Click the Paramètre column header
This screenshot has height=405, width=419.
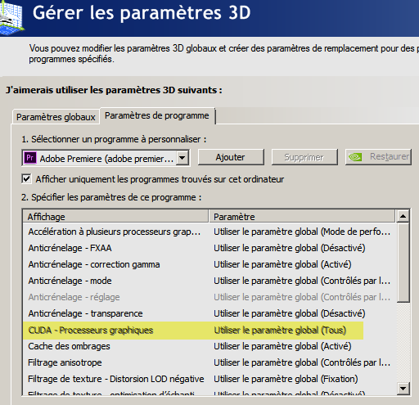[302, 217]
